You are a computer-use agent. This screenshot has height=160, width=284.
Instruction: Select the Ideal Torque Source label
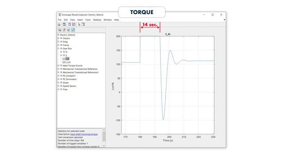72,65
